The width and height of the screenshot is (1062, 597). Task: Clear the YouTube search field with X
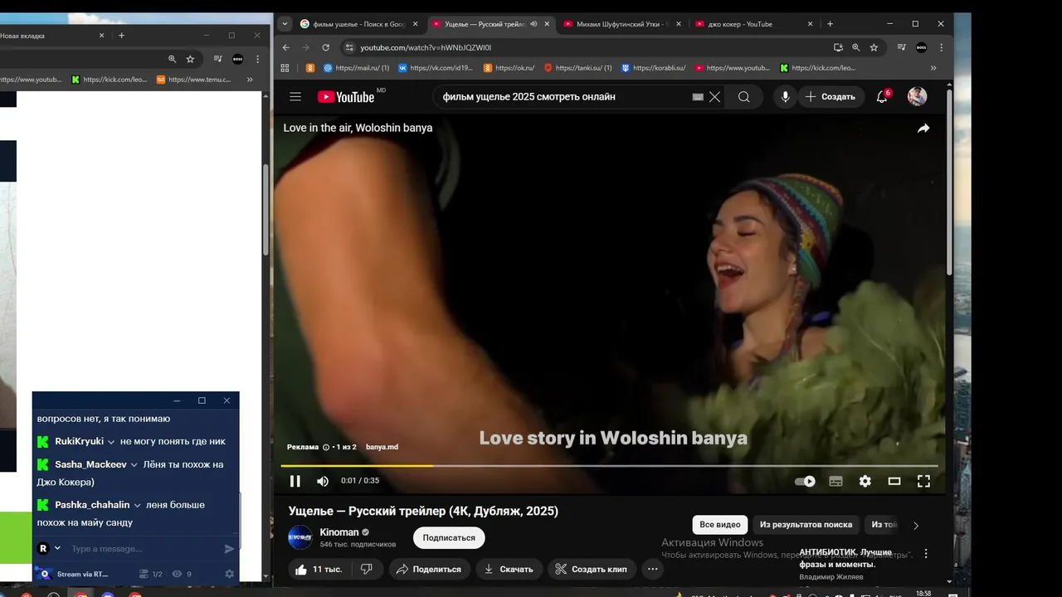(714, 97)
